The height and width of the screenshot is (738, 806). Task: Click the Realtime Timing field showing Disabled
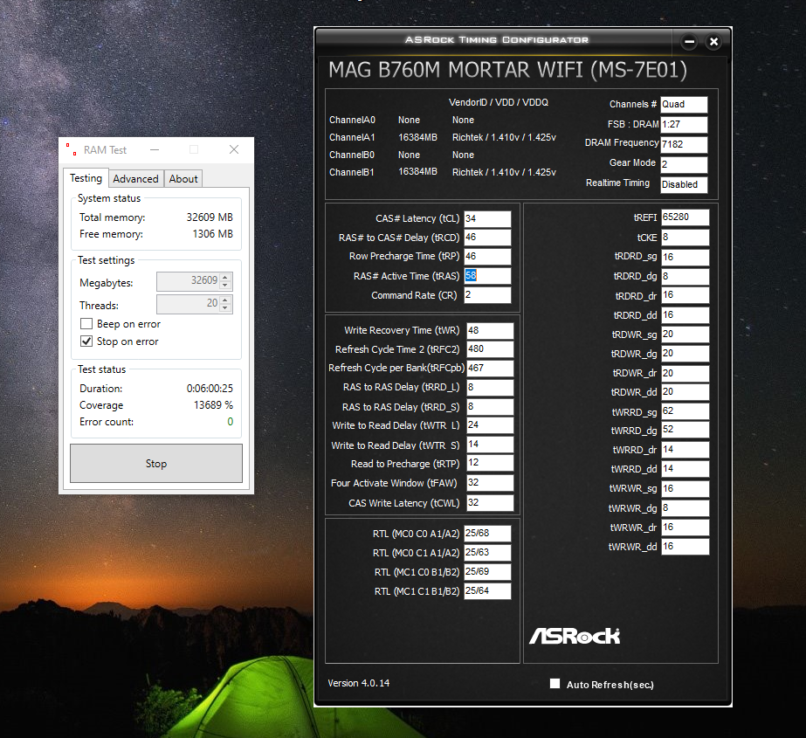click(684, 184)
